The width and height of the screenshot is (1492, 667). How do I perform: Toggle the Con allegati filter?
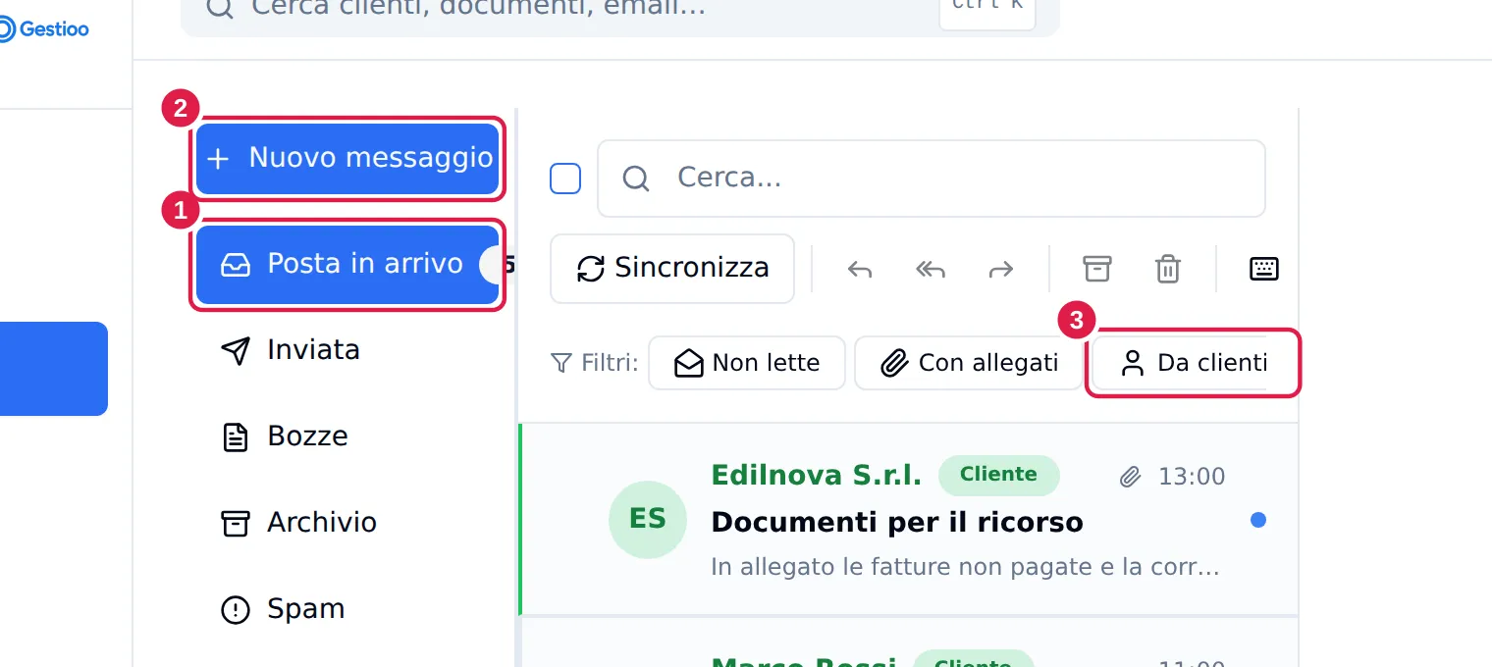[x=969, y=363]
